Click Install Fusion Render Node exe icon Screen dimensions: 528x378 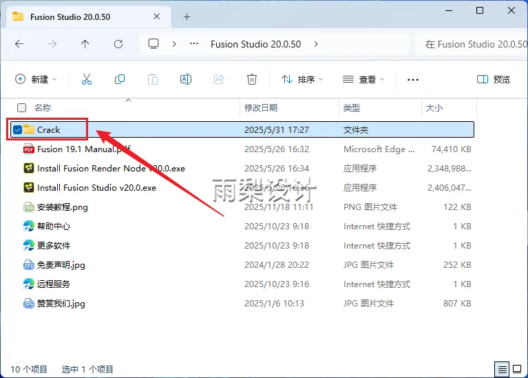(x=29, y=168)
